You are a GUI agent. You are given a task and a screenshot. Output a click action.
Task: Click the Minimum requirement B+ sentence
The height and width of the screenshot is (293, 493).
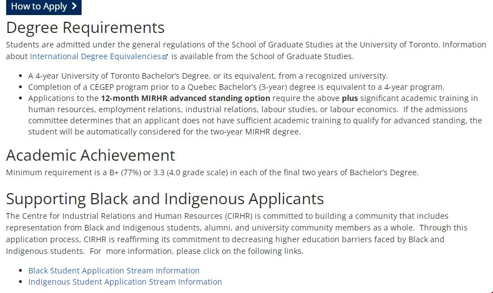pyautogui.click(x=212, y=172)
